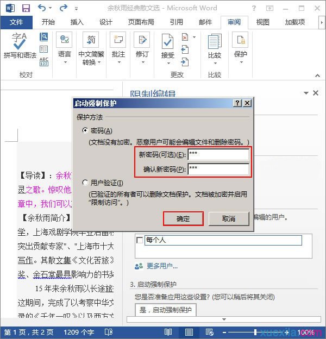Switch to read mode view icon
The width and height of the screenshot is (326, 339).
coord(168,332)
